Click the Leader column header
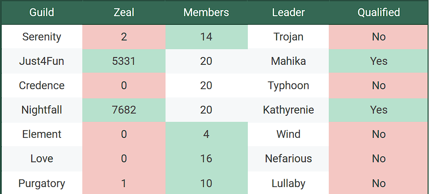The image size is (429, 194). [x=288, y=12]
